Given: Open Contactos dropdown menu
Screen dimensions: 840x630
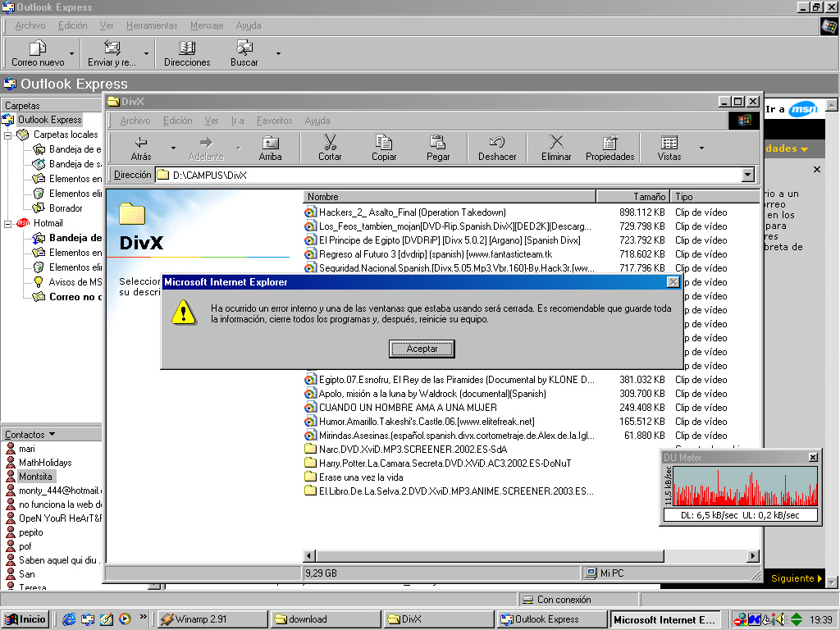Looking at the screenshot, I should pos(30,435).
